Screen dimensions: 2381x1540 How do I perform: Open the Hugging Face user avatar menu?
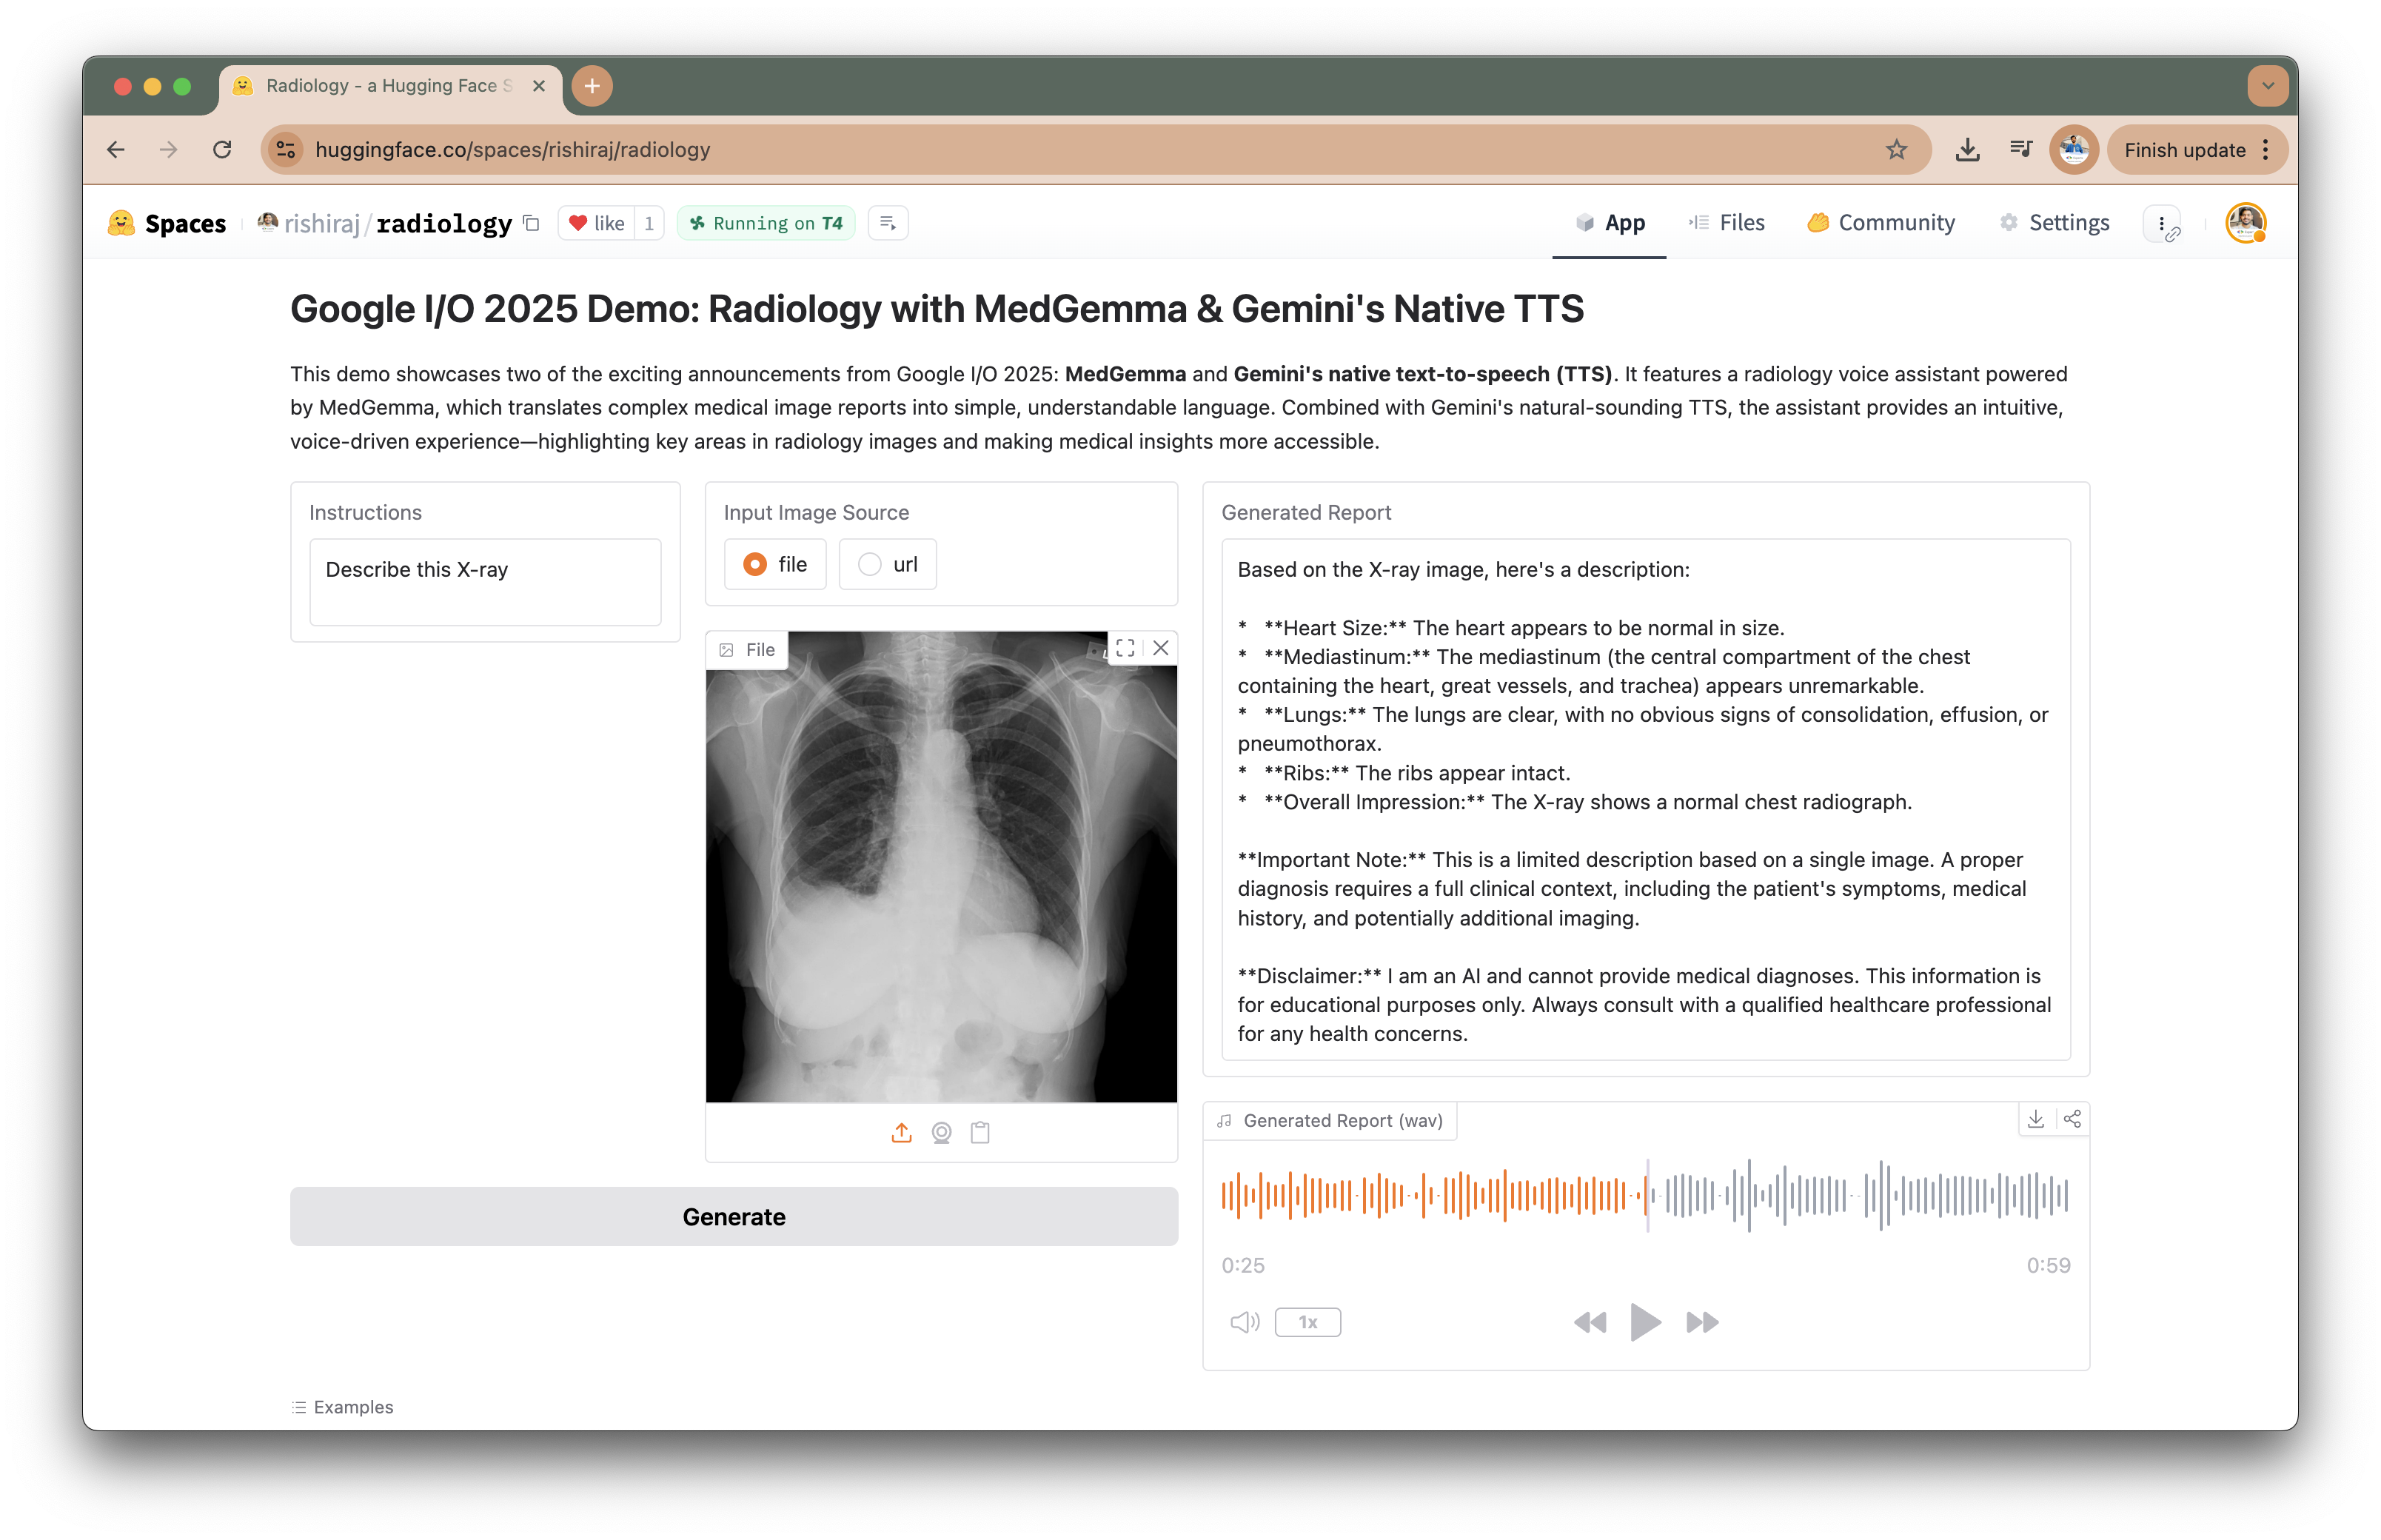(x=2245, y=223)
